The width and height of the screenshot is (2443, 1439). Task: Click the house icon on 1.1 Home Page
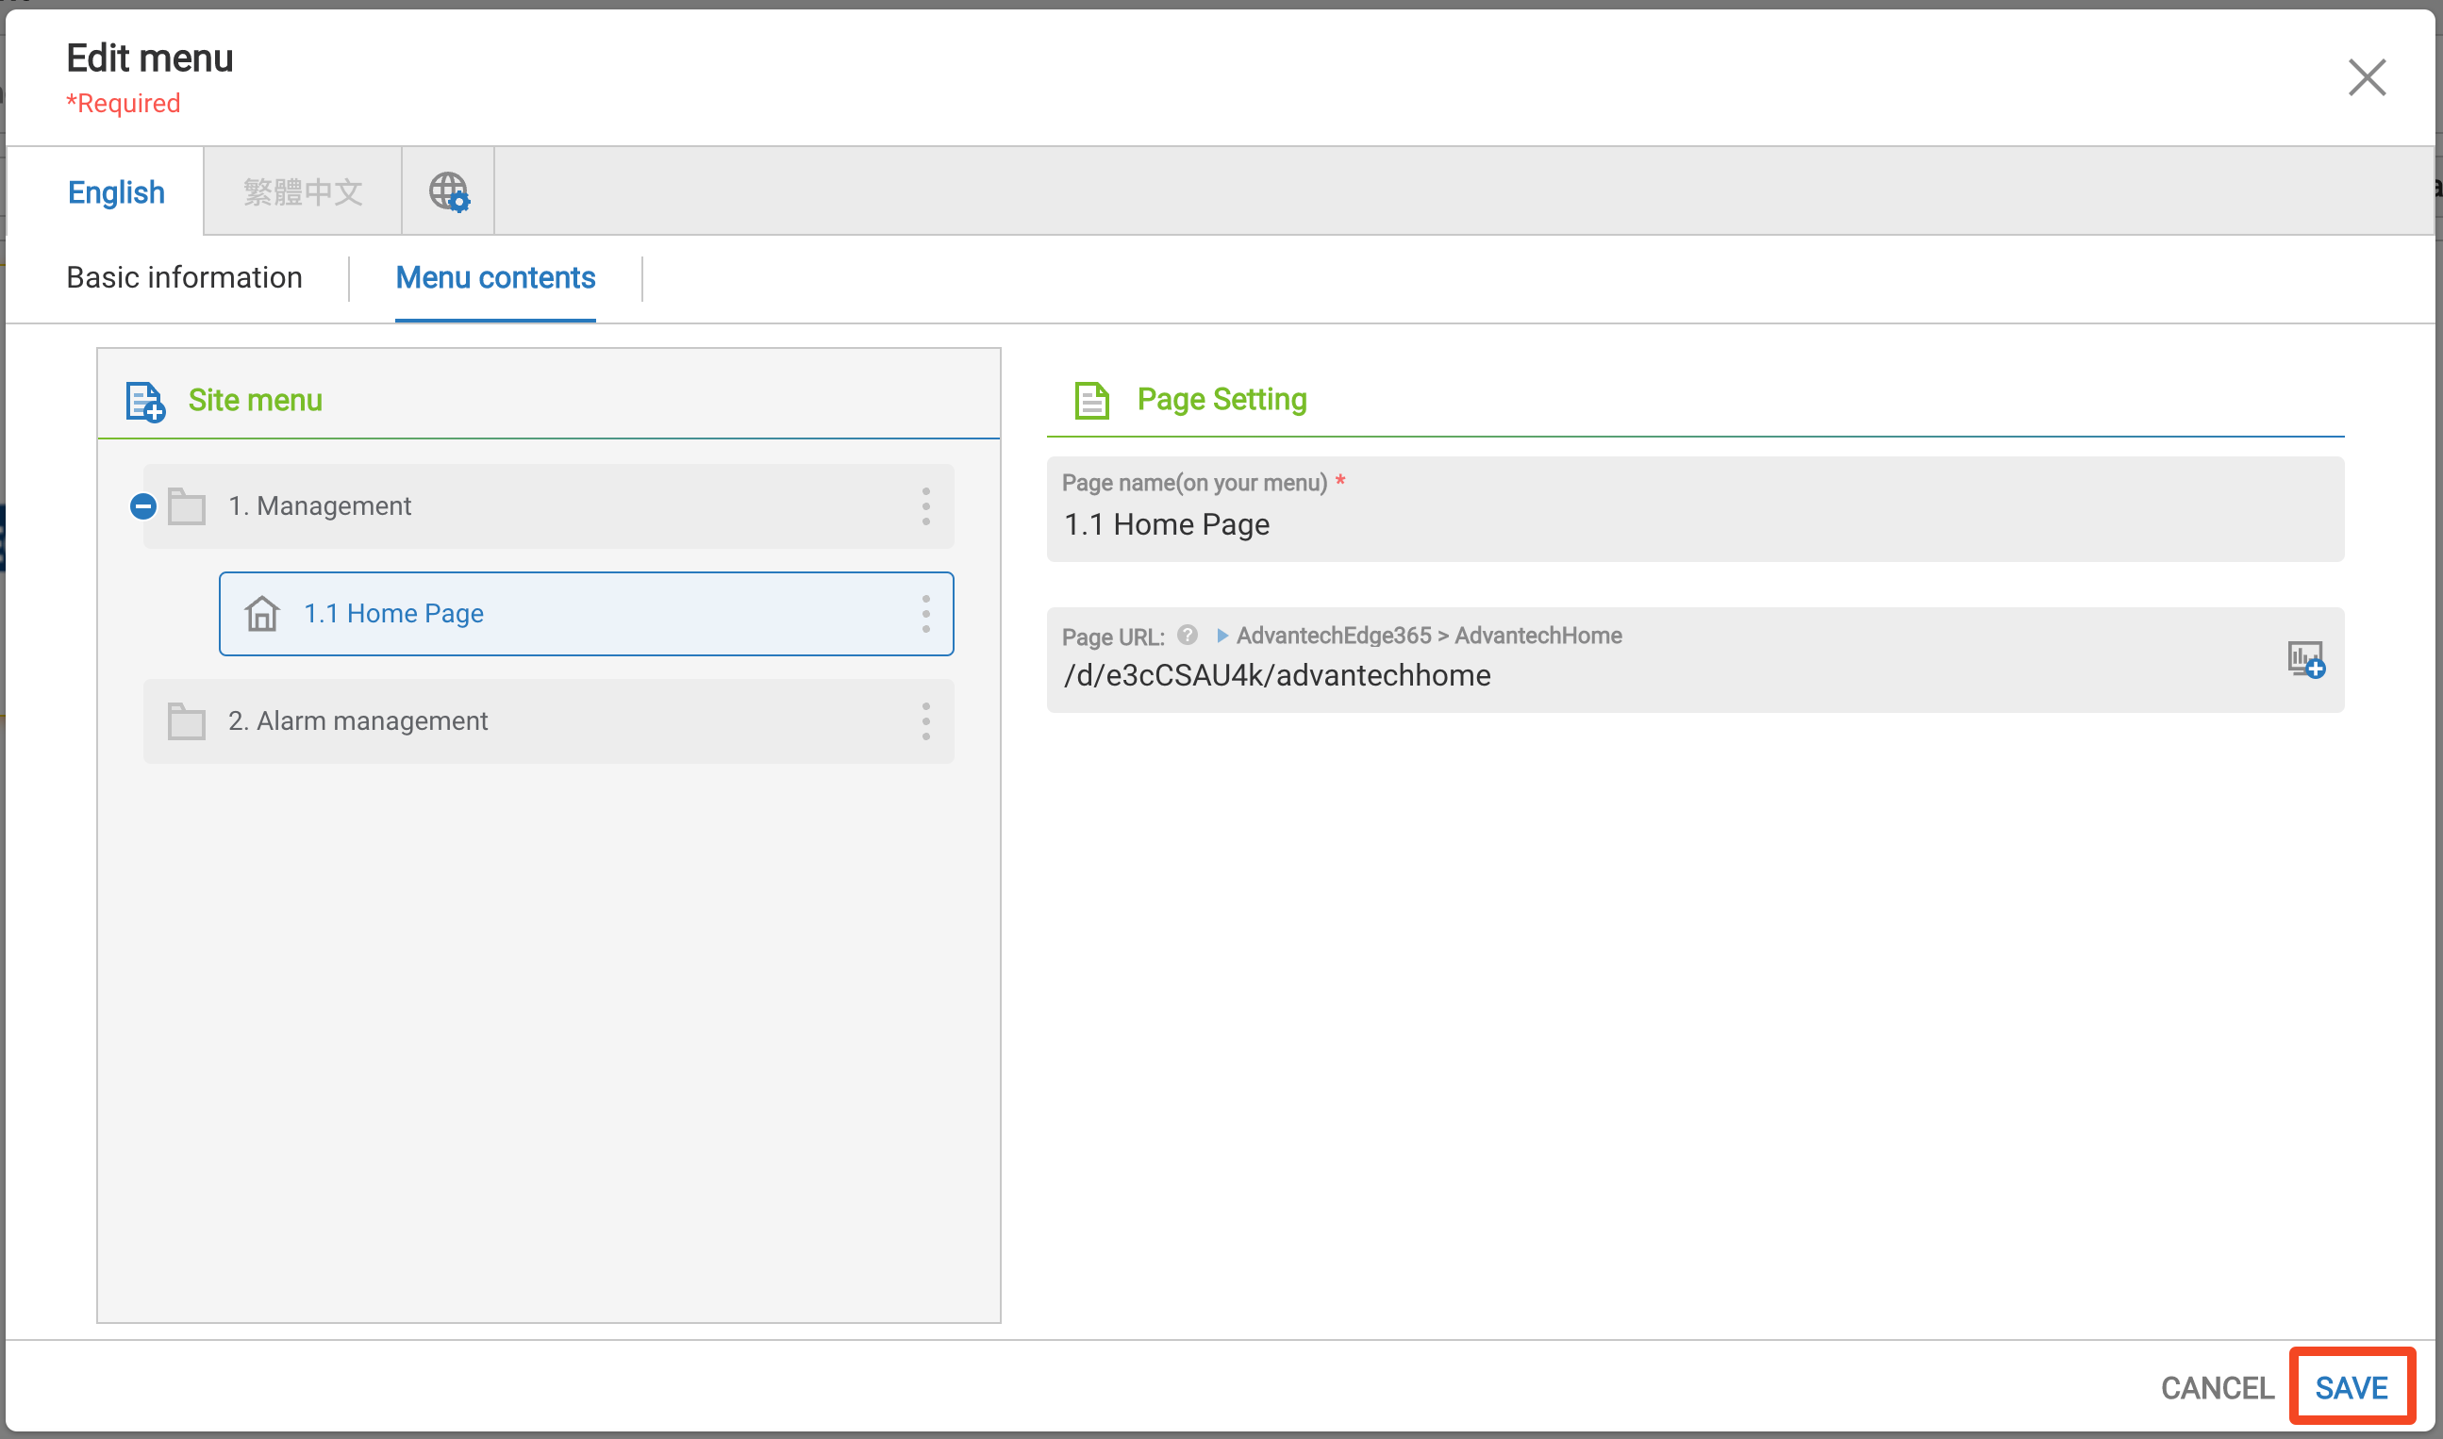tap(262, 614)
